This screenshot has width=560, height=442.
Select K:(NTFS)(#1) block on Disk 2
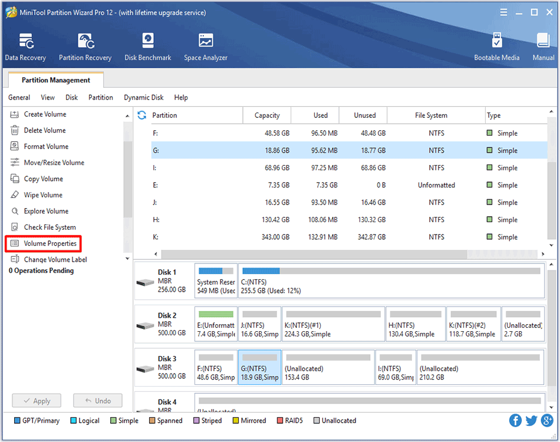(x=333, y=324)
